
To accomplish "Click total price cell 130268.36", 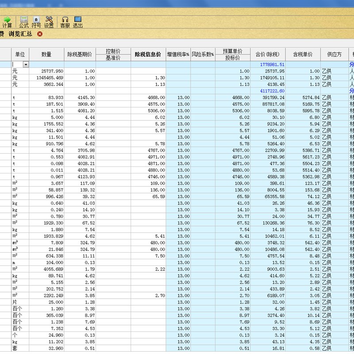I will 268,223.
